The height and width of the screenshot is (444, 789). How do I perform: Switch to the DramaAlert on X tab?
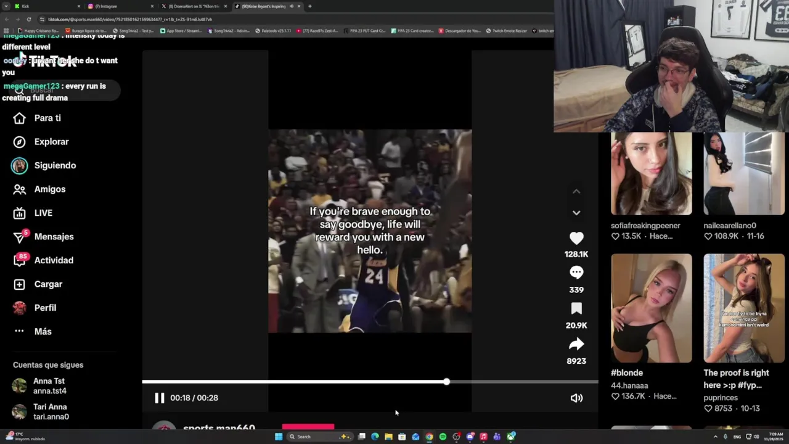(194, 6)
